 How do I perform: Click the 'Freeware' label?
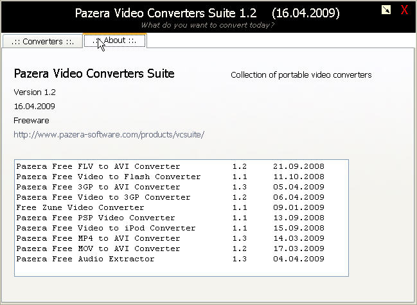(31, 121)
